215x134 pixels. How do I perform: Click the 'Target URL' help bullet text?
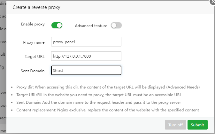click(x=99, y=95)
